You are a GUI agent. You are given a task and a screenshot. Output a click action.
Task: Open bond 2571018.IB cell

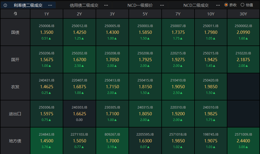click(178, 141)
